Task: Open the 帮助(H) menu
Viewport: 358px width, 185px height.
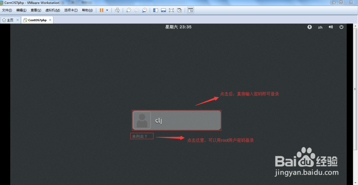Action: [x=87, y=10]
